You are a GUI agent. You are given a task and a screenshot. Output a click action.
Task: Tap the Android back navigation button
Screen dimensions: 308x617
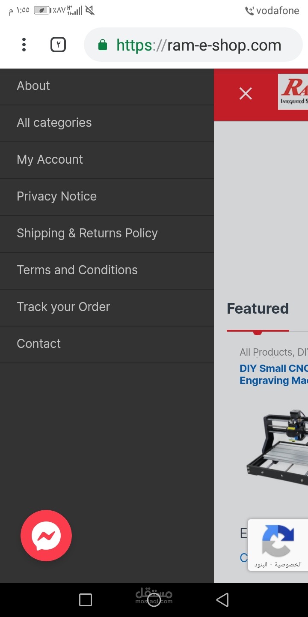point(222,600)
